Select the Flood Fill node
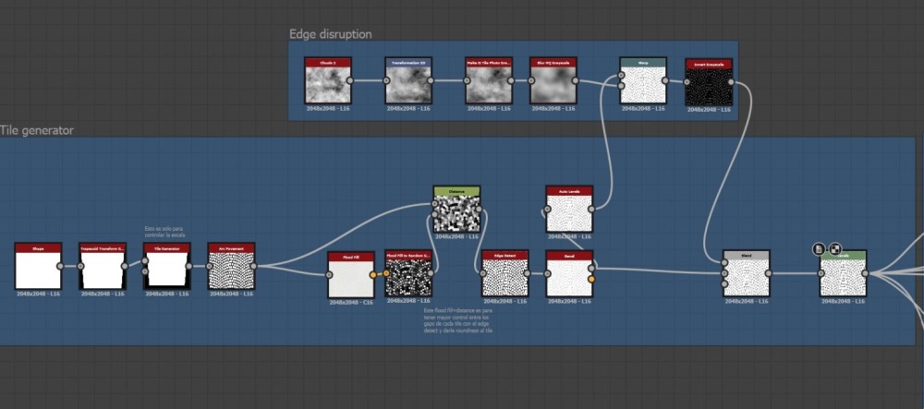Image resolution: width=924 pixels, height=409 pixels. [351, 275]
